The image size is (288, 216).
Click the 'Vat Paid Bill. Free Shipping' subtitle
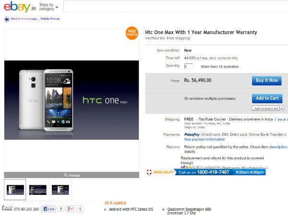pos(168,38)
